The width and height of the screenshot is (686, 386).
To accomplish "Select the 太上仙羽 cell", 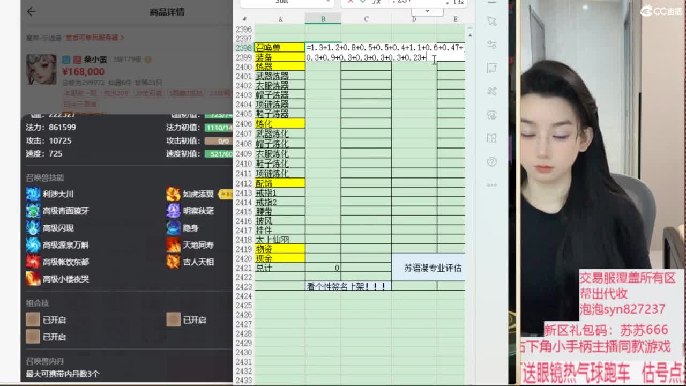I will [x=280, y=240].
